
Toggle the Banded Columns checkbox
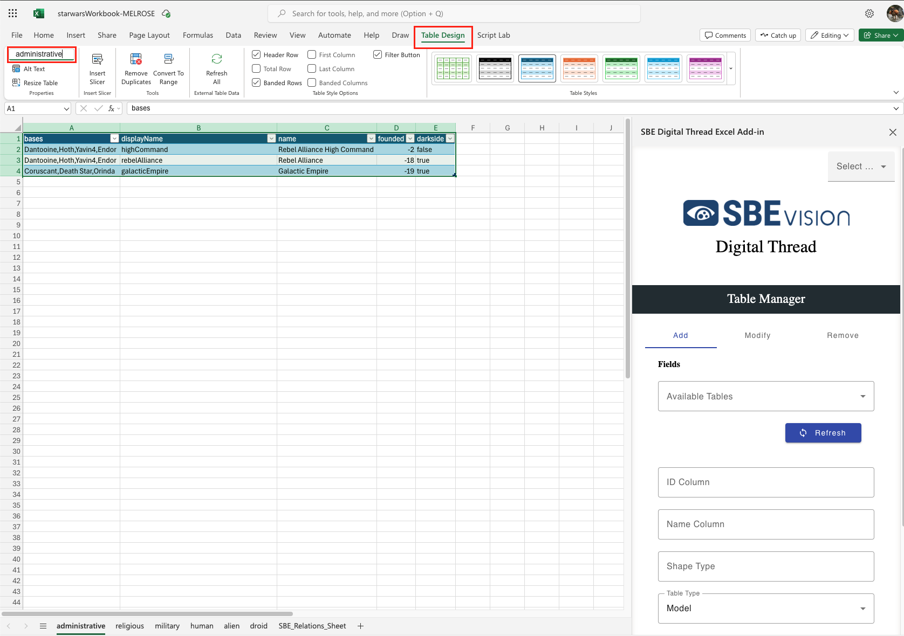click(312, 83)
